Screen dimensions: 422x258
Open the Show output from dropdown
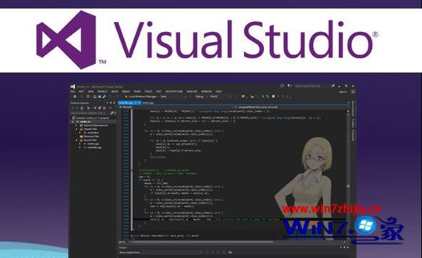coord(171,252)
